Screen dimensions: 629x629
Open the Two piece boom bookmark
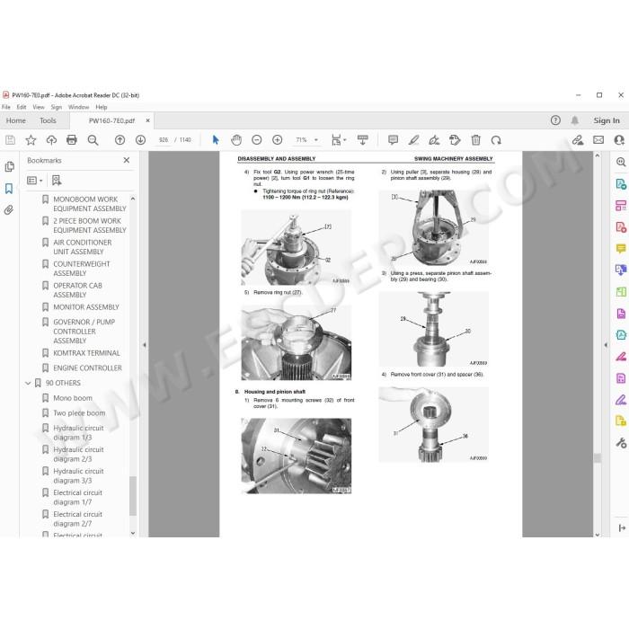click(79, 413)
